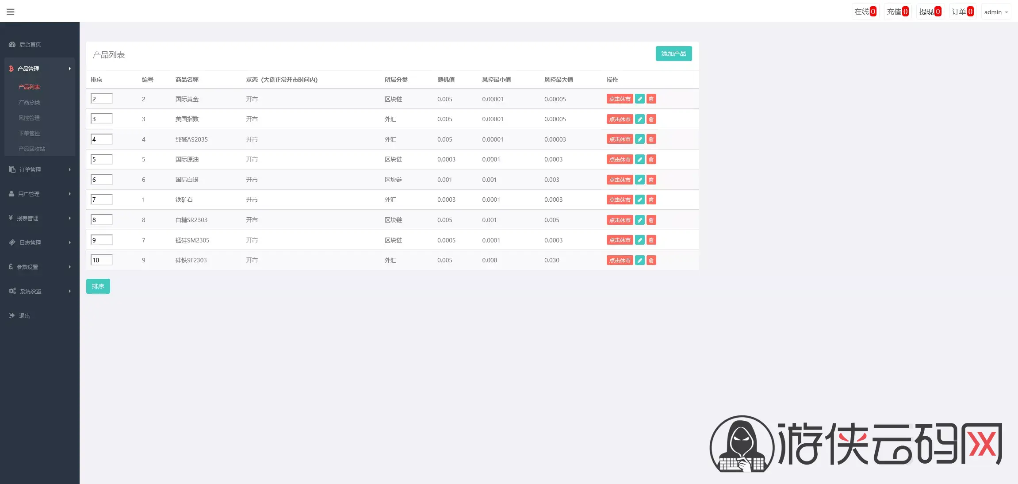The height and width of the screenshot is (484, 1018).
Task: Open 风控管理 submenu item
Action: tap(29, 118)
